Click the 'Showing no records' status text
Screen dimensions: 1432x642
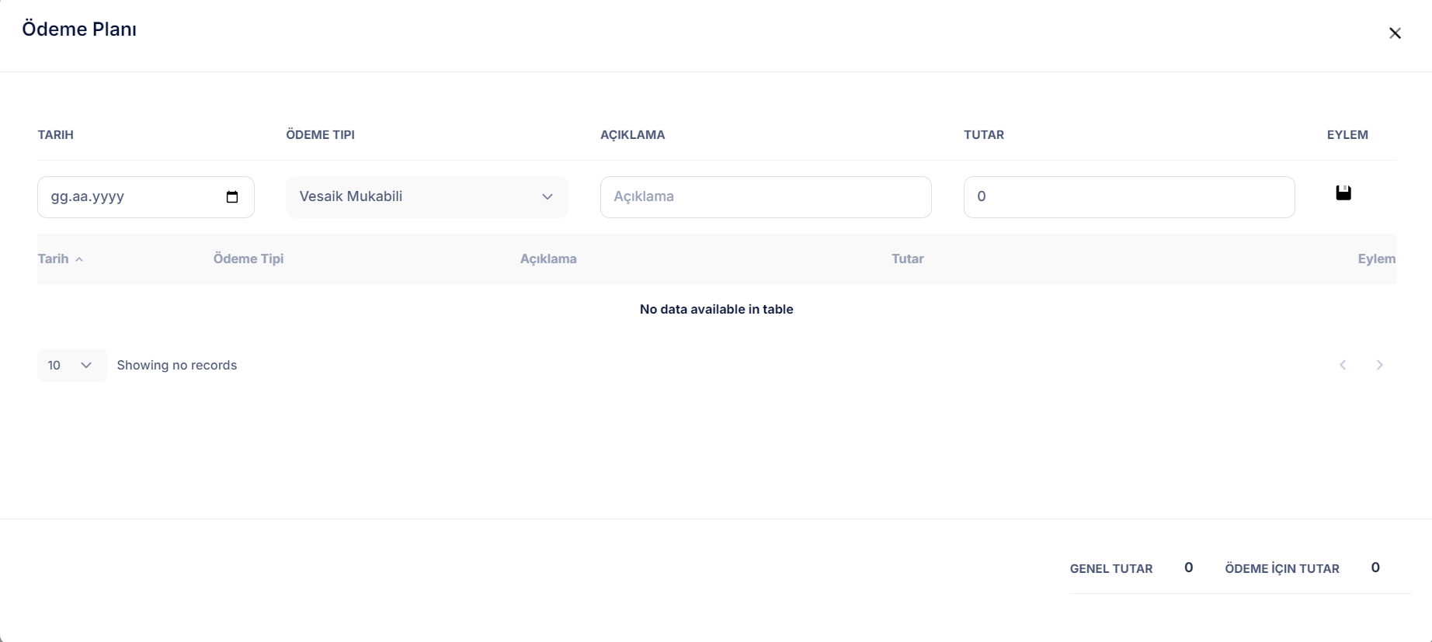177,366
